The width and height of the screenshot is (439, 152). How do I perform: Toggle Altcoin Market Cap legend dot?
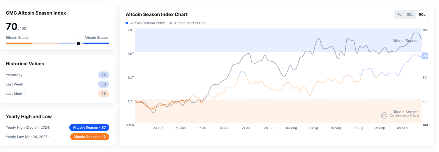coord(171,23)
